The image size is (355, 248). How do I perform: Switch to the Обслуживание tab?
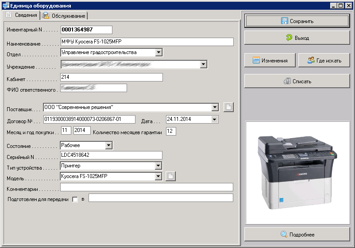pos(64,16)
